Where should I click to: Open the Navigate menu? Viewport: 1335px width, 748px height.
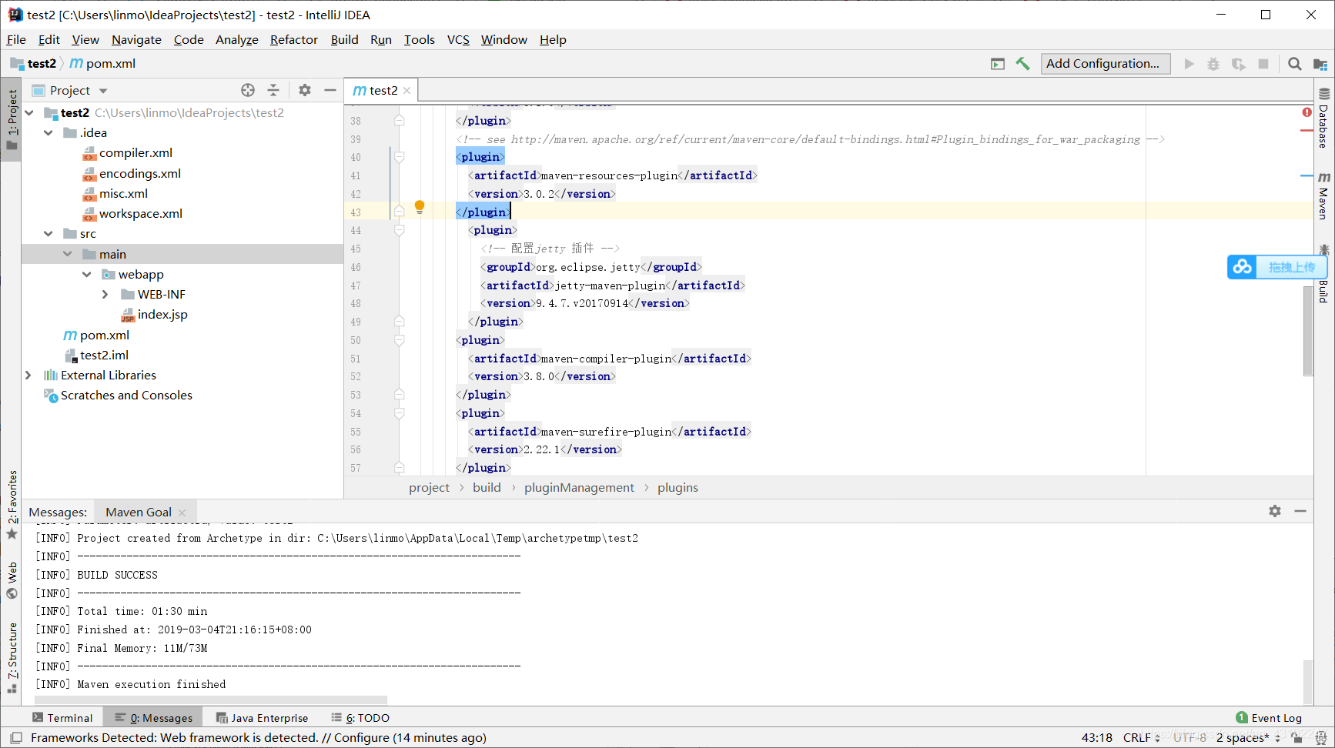tap(136, 40)
